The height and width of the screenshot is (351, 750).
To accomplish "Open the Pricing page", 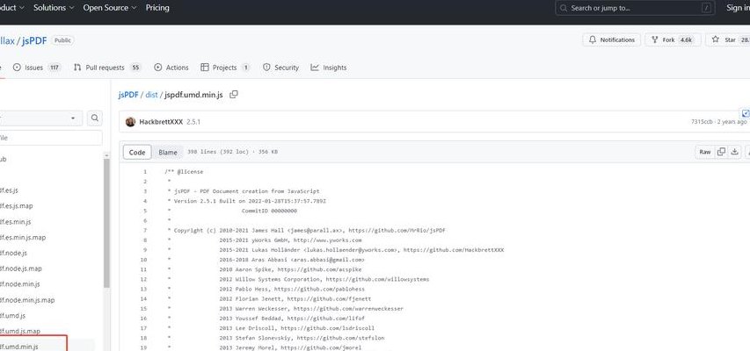I will [x=157, y=8].
